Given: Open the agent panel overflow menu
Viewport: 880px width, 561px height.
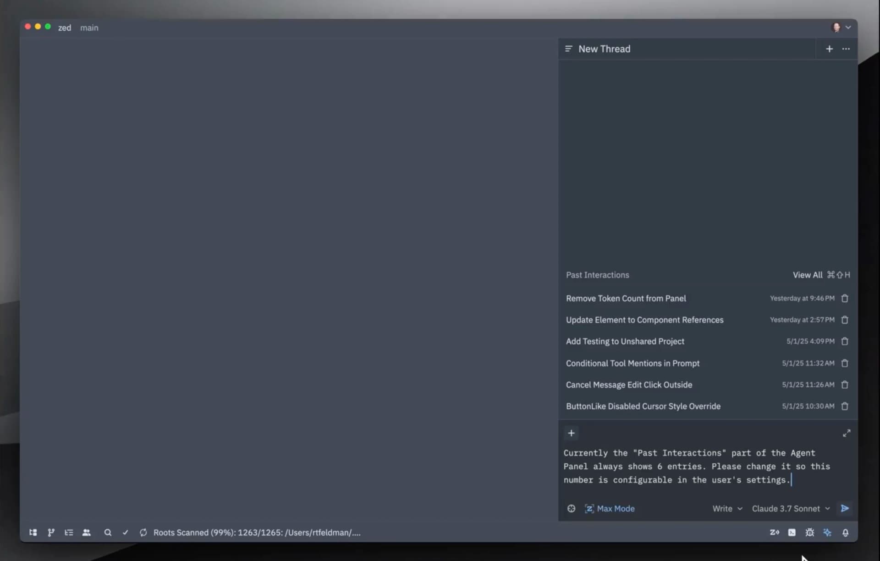Looking at the screenshot, I should point(846,49).
